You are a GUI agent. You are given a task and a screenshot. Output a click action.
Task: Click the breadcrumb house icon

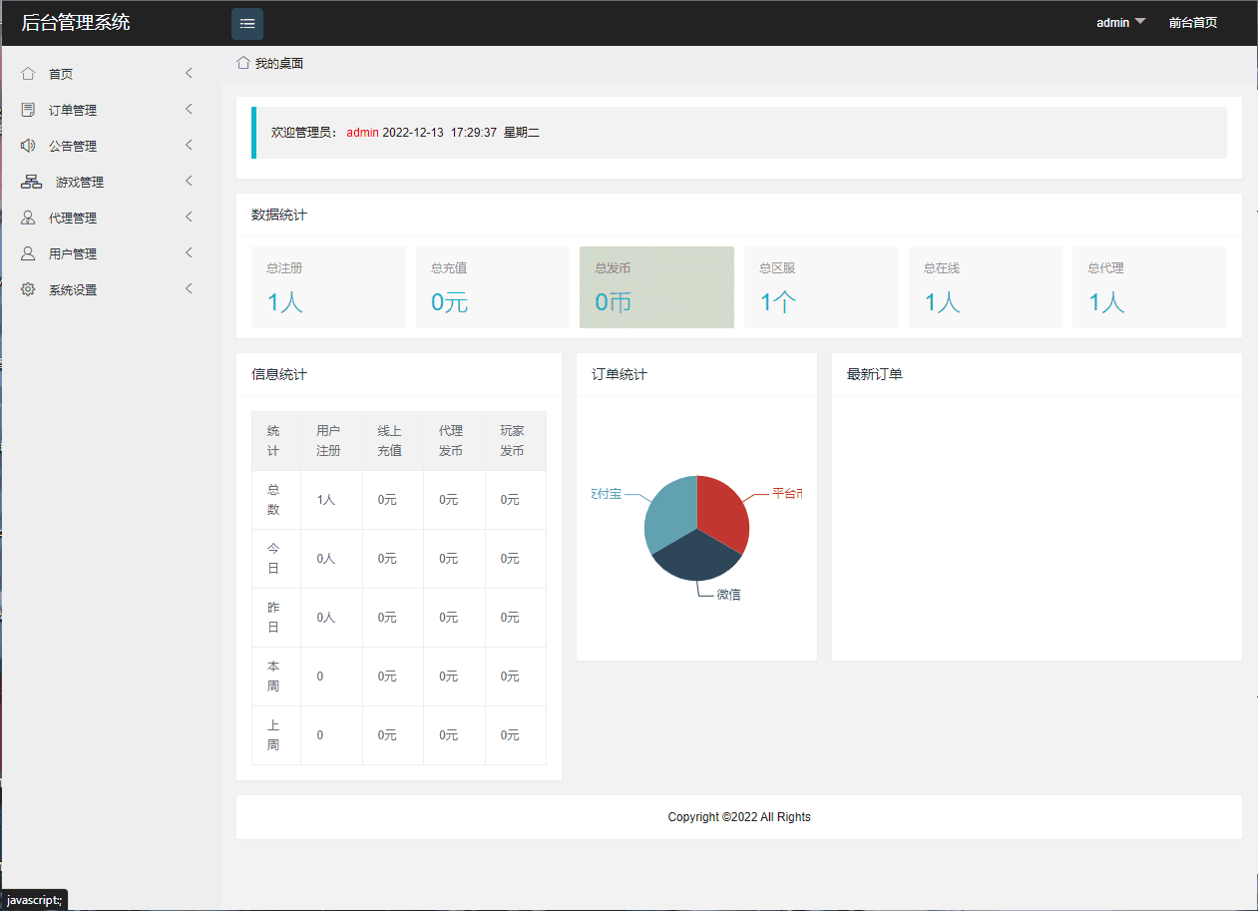[x=242, y=63]
